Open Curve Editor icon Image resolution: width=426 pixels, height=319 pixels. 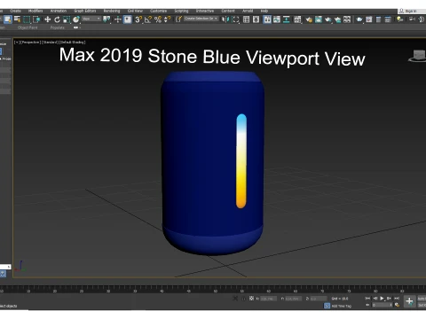click(277, 19)
